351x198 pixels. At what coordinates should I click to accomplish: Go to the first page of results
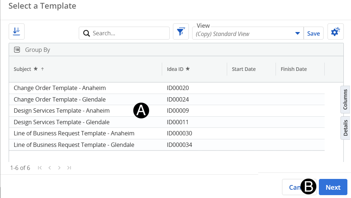point(40,168)
